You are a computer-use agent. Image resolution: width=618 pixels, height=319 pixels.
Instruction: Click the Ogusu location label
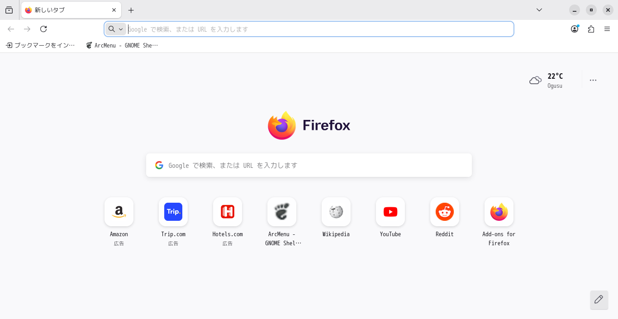pos(555,86)
